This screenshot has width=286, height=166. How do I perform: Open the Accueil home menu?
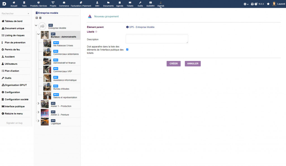[14, 4]
